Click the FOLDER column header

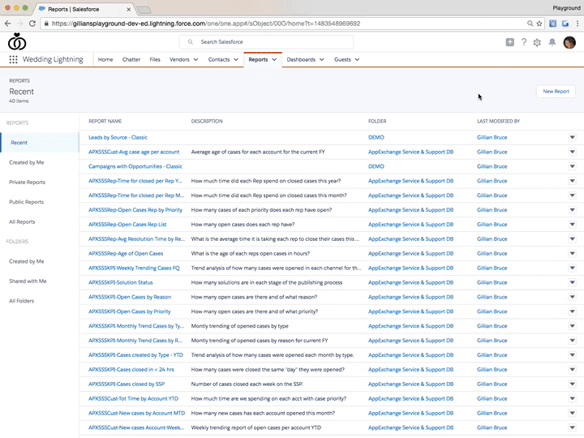click(377, 122)
